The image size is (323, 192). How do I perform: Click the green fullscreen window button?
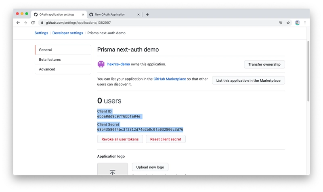(27, 14)
